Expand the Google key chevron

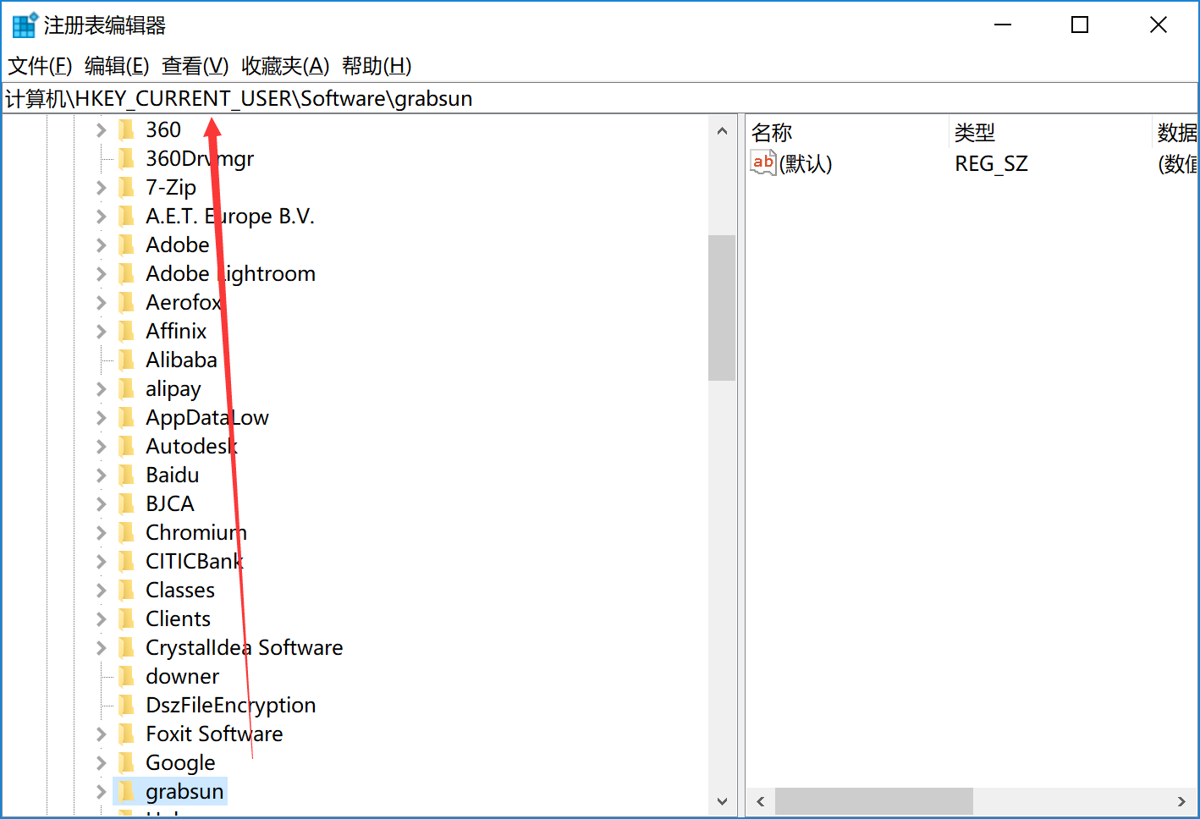(102, 762)
